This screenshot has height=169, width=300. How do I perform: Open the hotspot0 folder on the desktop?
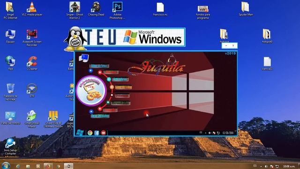pyautogui.click(x=267, y=36)
